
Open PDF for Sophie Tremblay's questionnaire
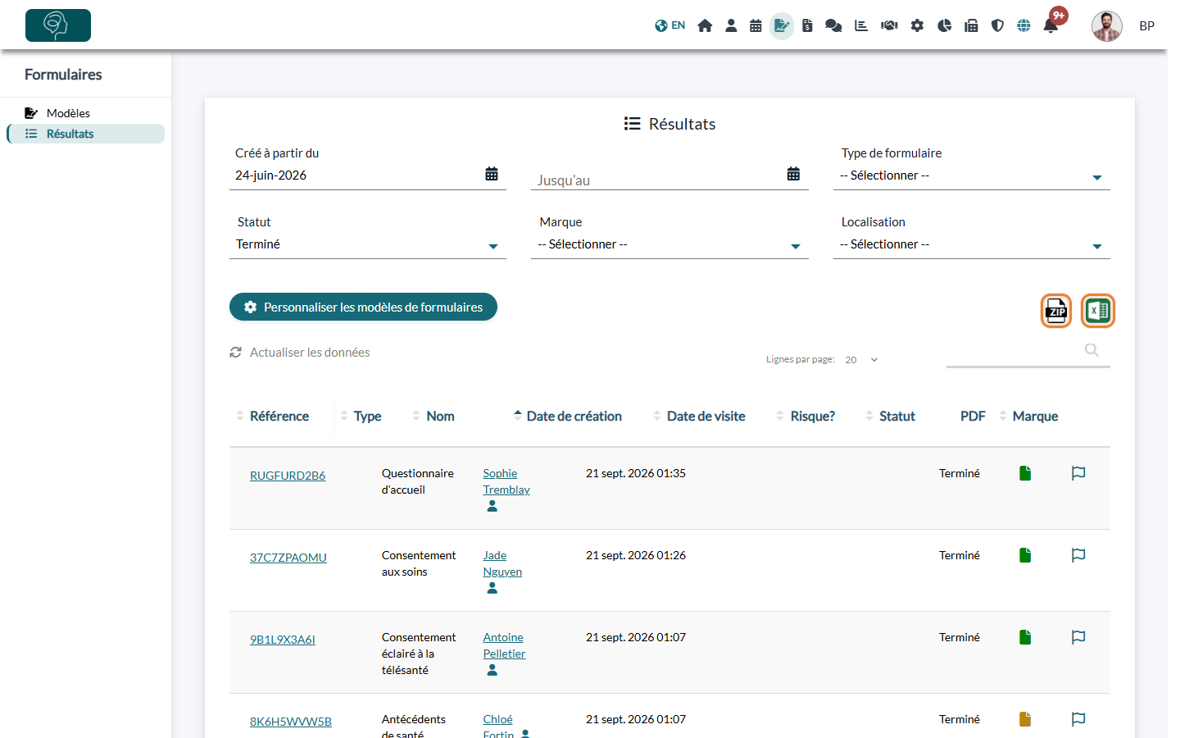(x=1025, y=473)
